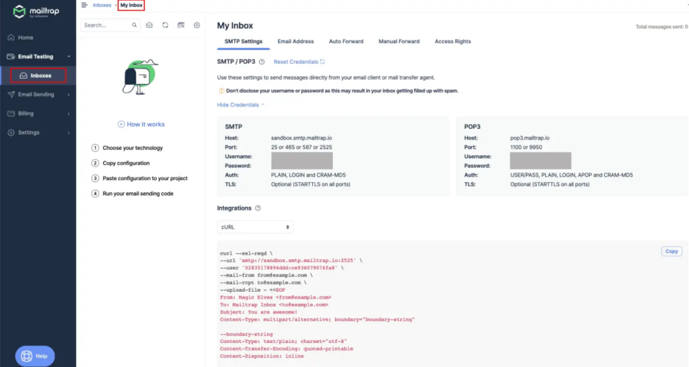Click the Inboxes envelope icon
The width and height of the screenshot is (689, 367).
coord(24,75)
